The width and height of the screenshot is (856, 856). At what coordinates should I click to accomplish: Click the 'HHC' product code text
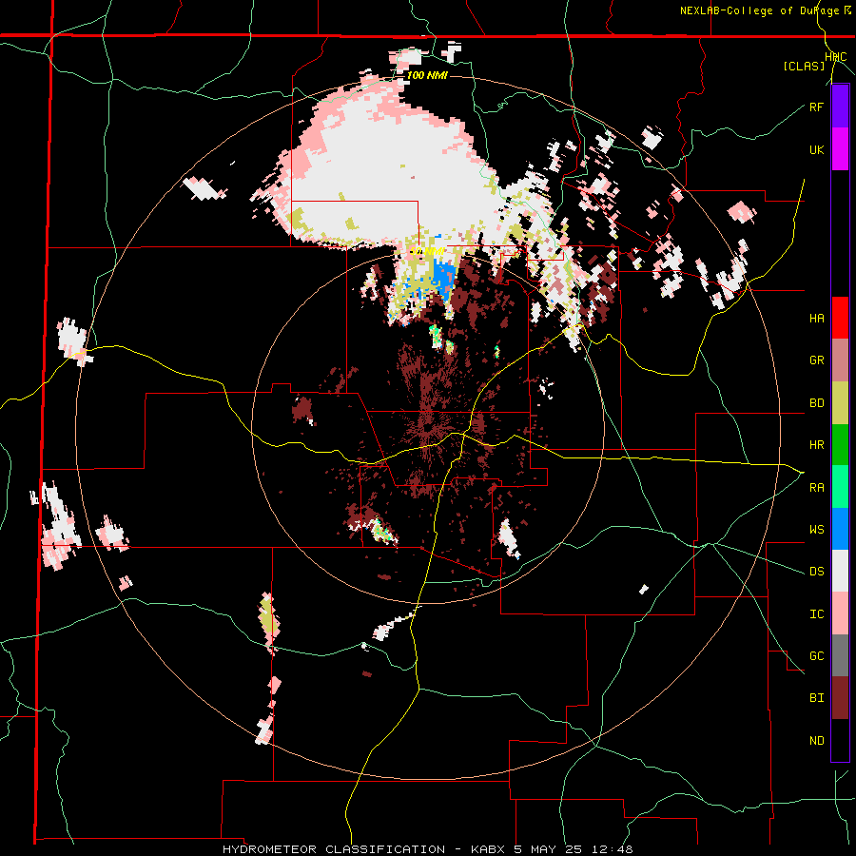click(835, 57)
